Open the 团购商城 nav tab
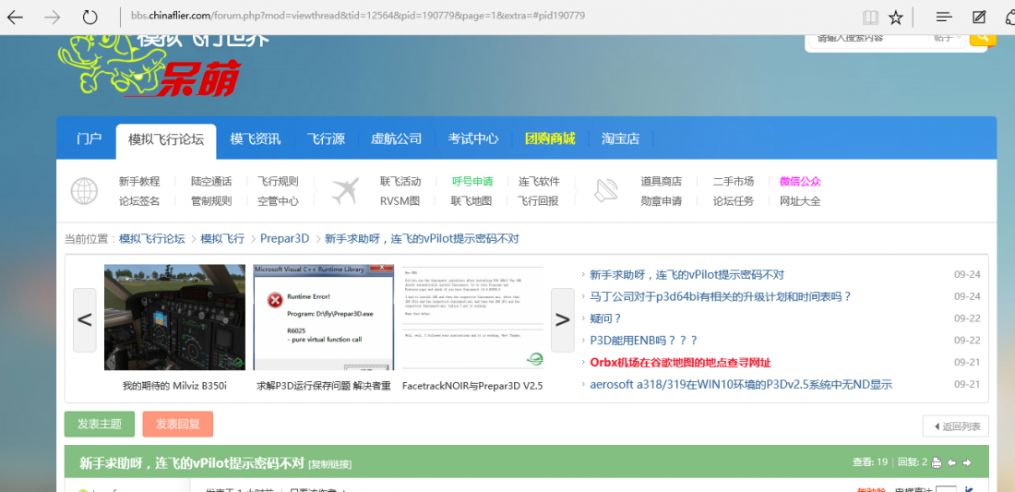Viewport: 1015px width, 492px height. click(x=550, y=138)
